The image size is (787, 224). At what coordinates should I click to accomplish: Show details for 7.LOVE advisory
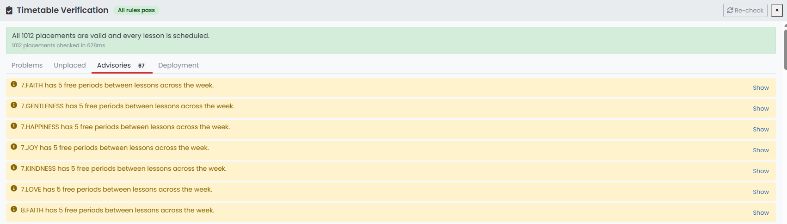(x=761, y=192)
